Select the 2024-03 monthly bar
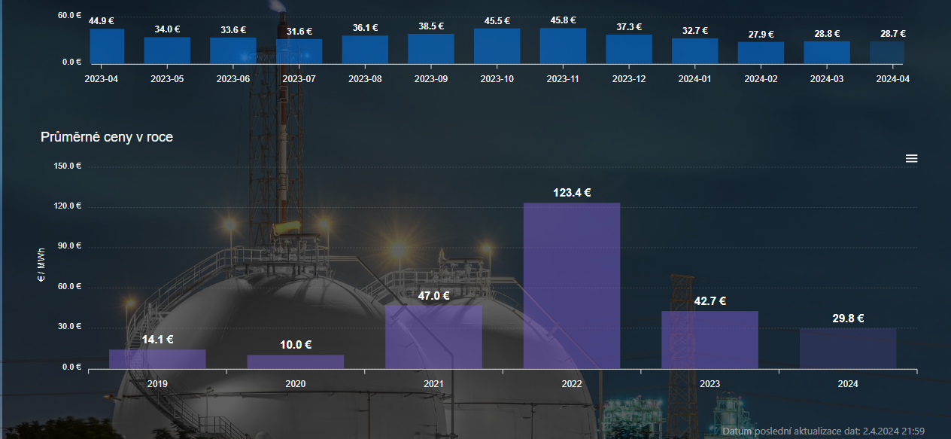 (x=827, y=52)
